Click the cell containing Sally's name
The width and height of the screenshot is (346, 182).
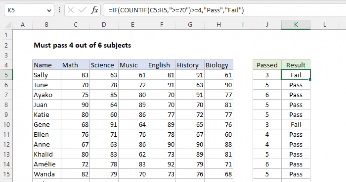pos(46,75)
